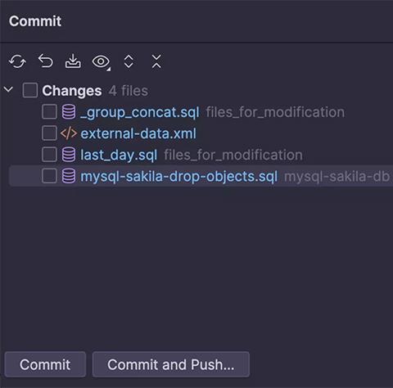Click the Commit button

(x=45, y=364)
